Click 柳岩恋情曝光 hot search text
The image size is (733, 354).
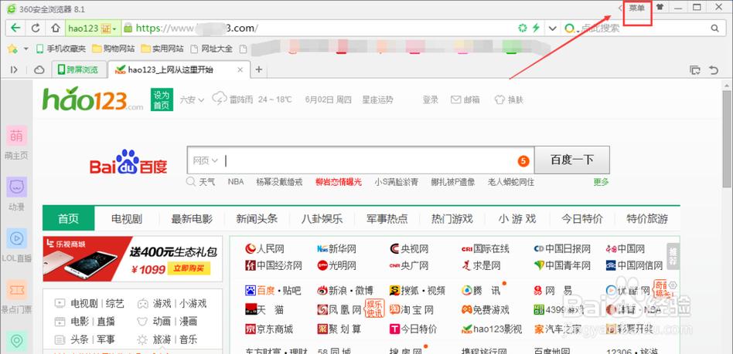(x=339, y=182)
